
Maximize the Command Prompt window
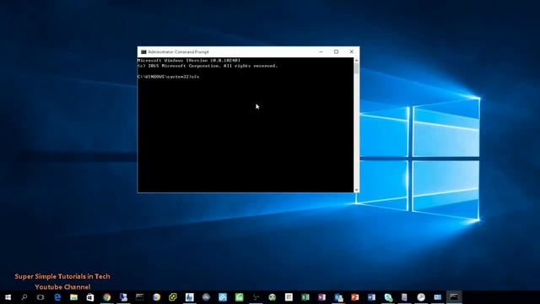pos(336,52)
